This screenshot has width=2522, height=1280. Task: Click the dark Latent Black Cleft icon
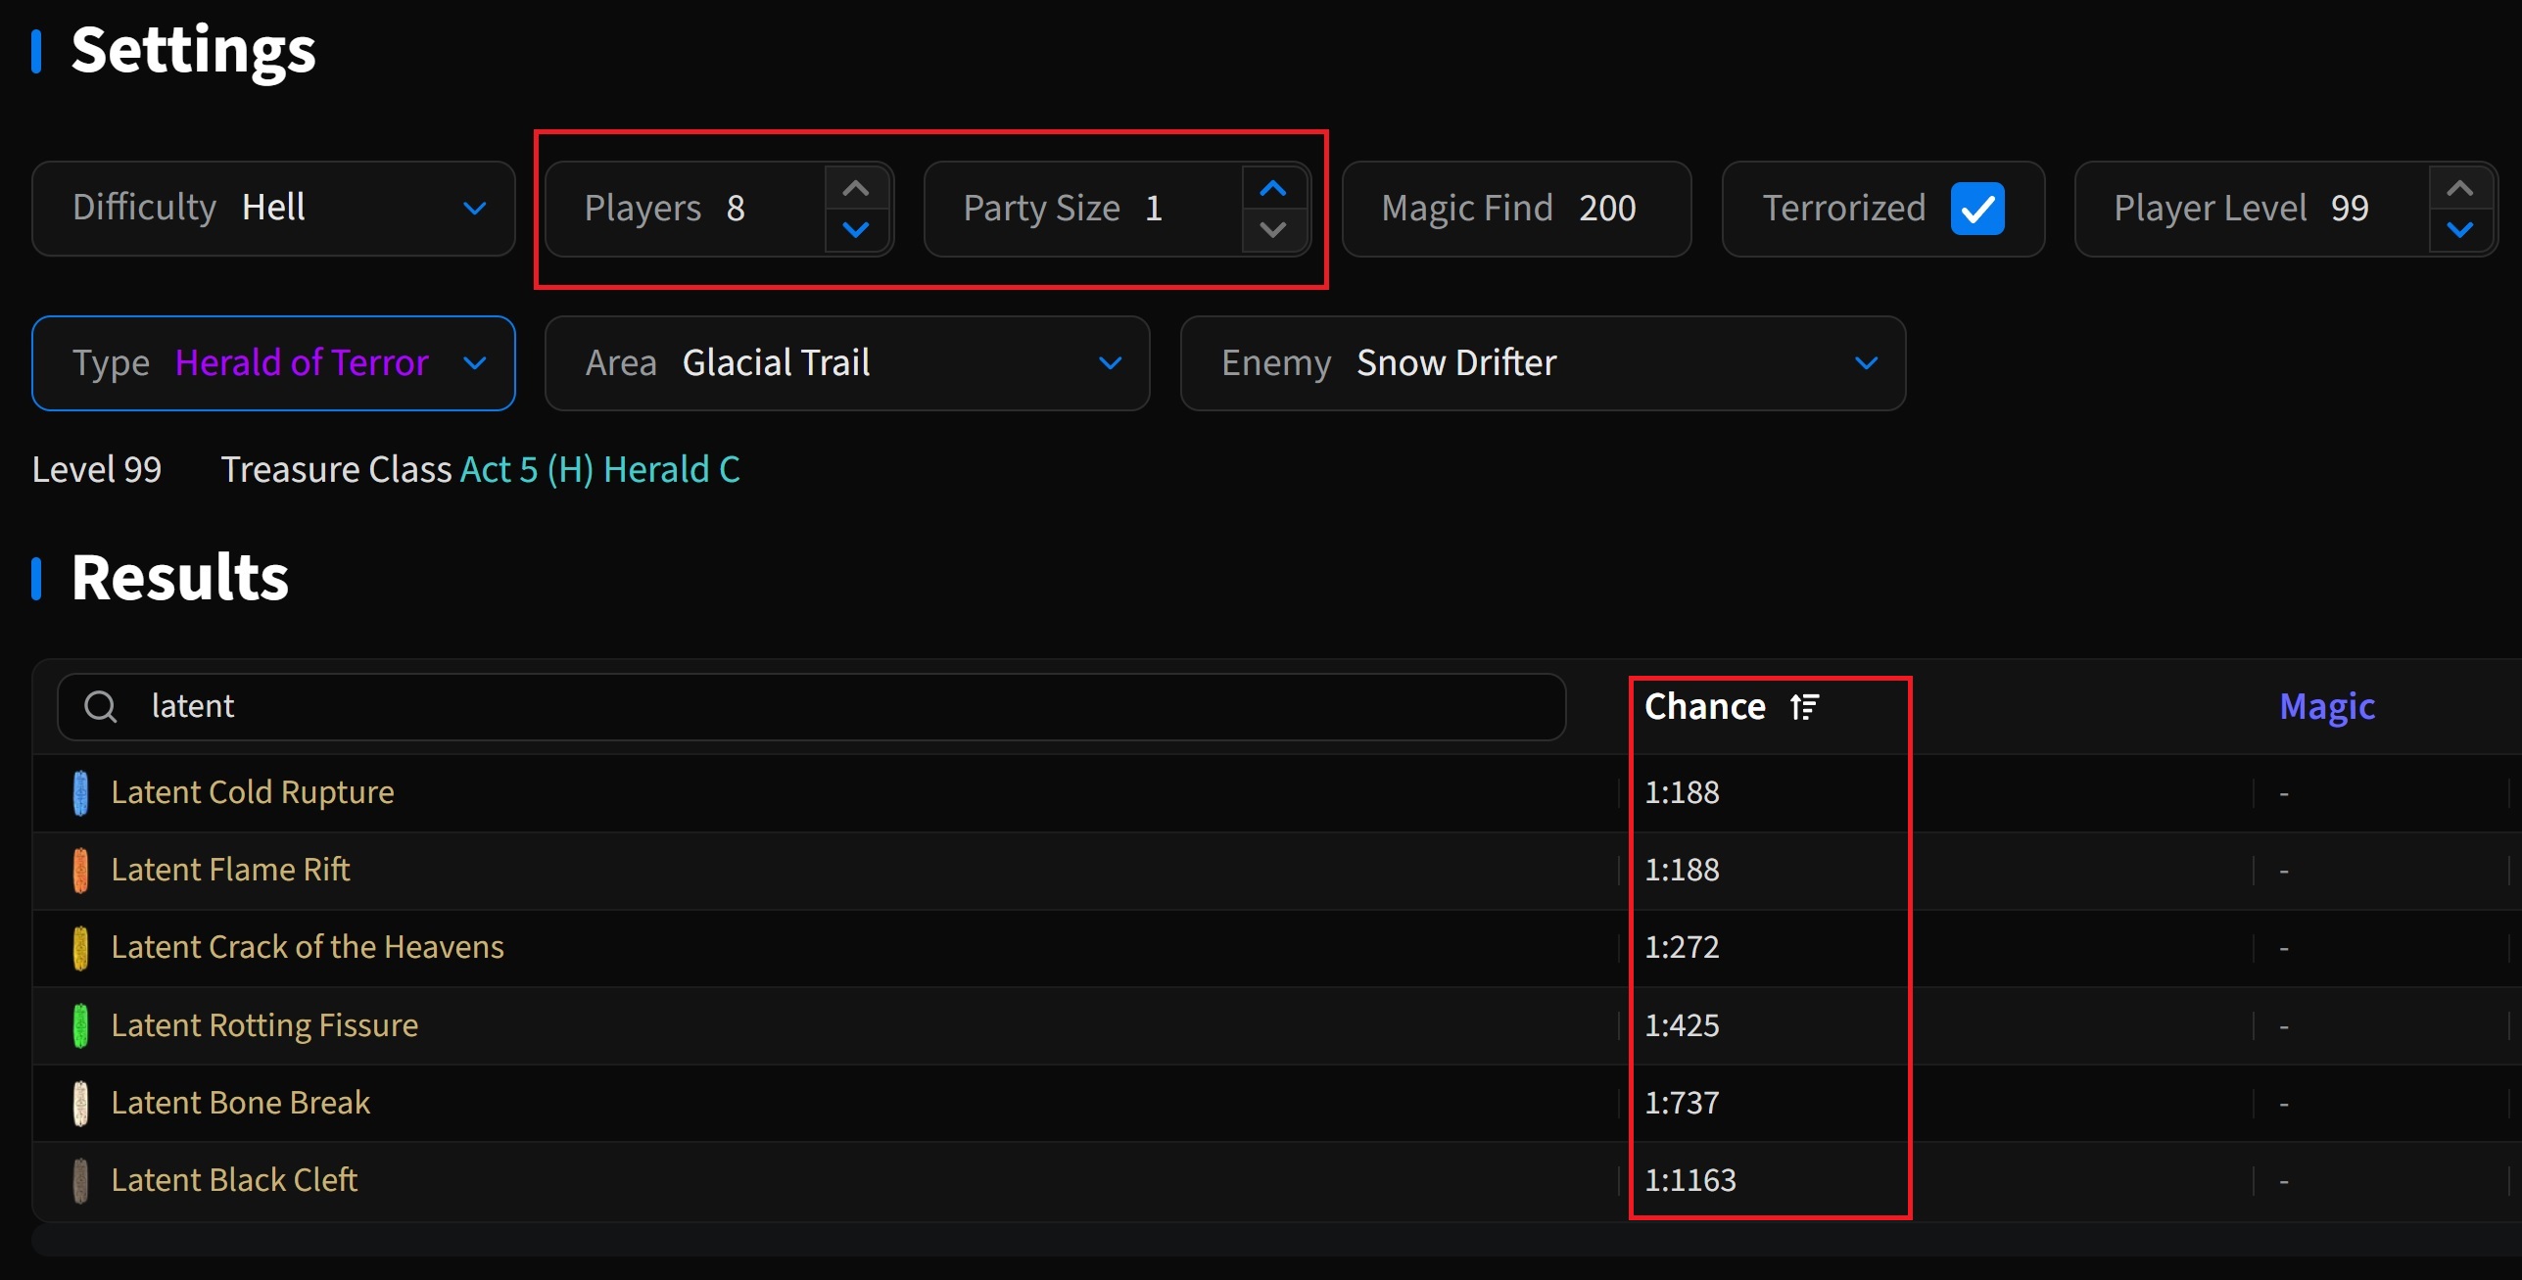(80, 1180)
